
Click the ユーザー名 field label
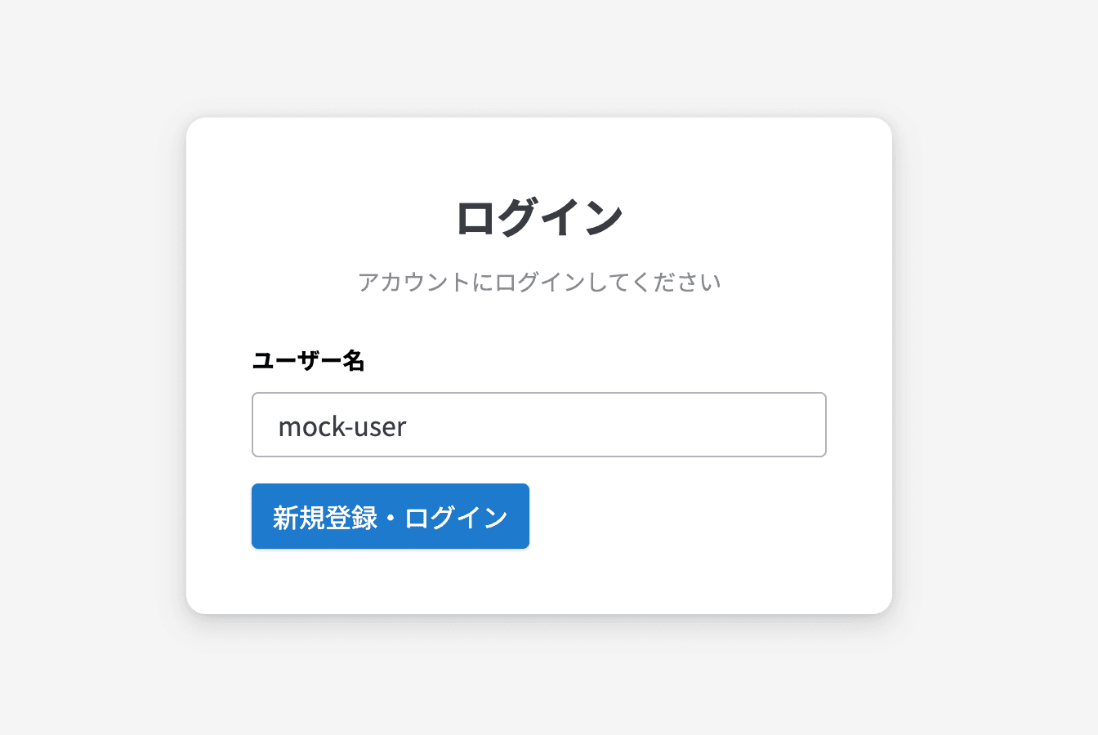[309, 360]
